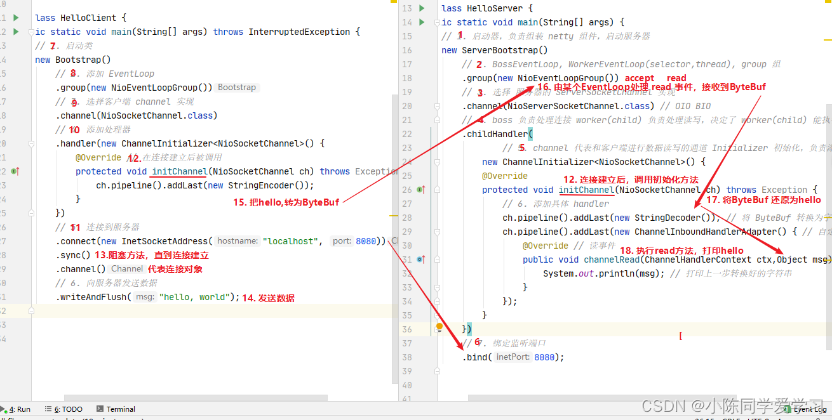Open the TODO tool window tab
Viewport: 832px width, 420px height.
64,409
